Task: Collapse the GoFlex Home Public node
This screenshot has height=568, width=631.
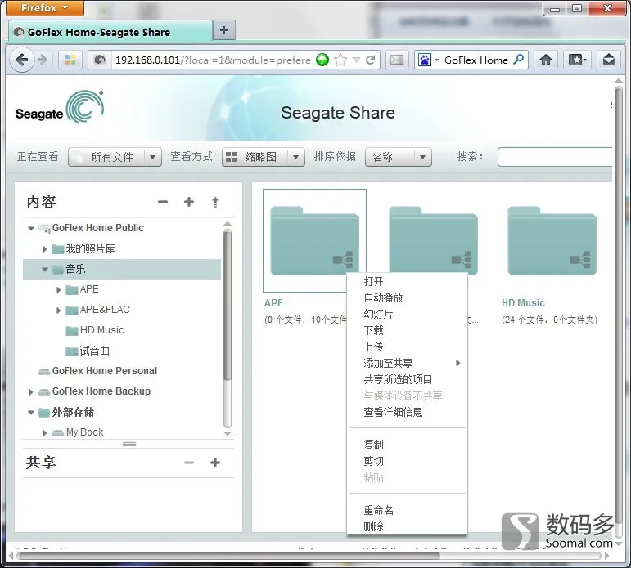Action: coord(30,228)
